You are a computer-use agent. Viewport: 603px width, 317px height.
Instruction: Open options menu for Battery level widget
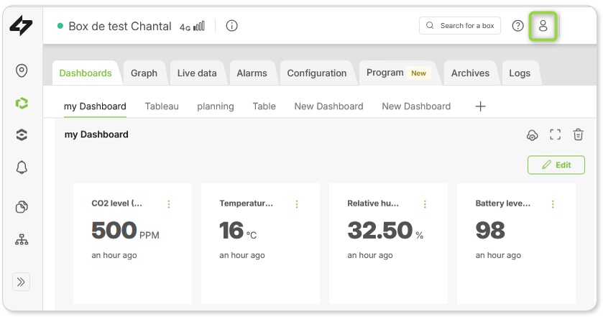553,204
